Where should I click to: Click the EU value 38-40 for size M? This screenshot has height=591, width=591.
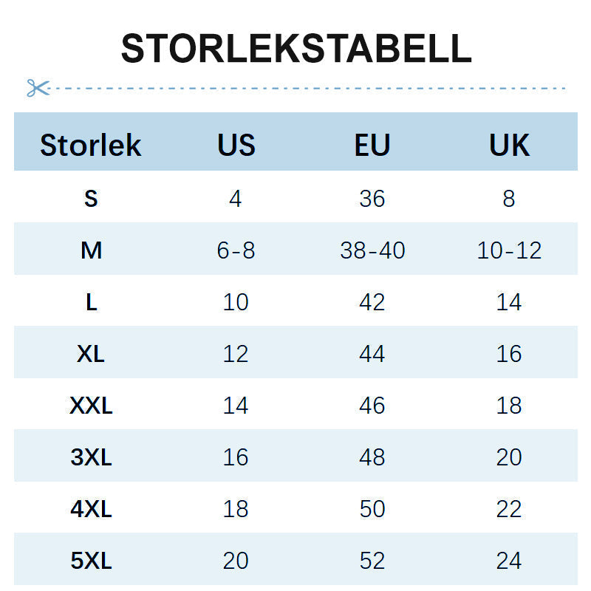click(372, 250)
